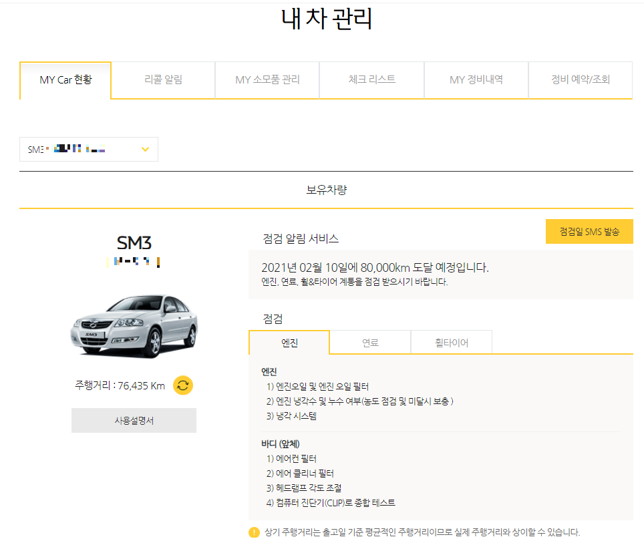The image size is (644, 545).
Task: Open the SM3 vehicle selection dropdown
Action: click(89, 149)
